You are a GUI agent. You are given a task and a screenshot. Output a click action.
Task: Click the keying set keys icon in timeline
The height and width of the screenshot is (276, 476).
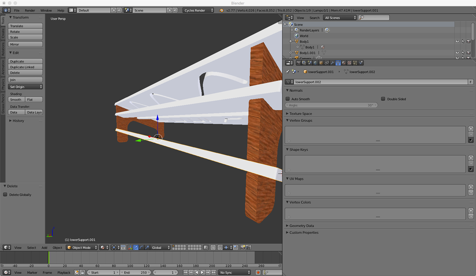point(266,272)
